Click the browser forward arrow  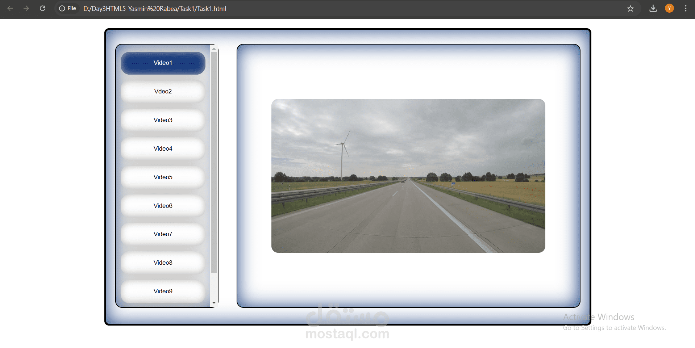point(26,8)
